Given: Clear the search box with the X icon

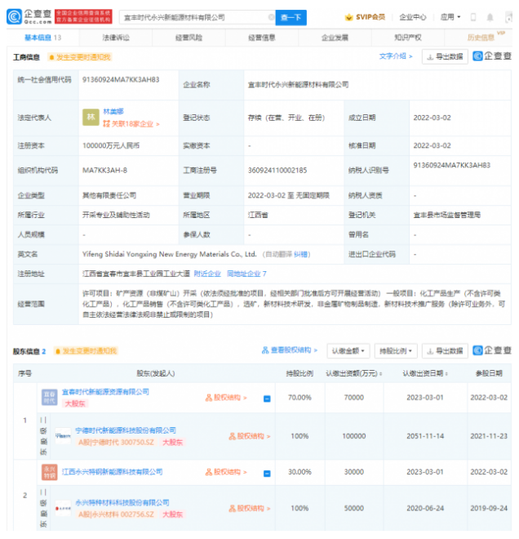Looking at the screenshot, I should click(x=271, y=17).
